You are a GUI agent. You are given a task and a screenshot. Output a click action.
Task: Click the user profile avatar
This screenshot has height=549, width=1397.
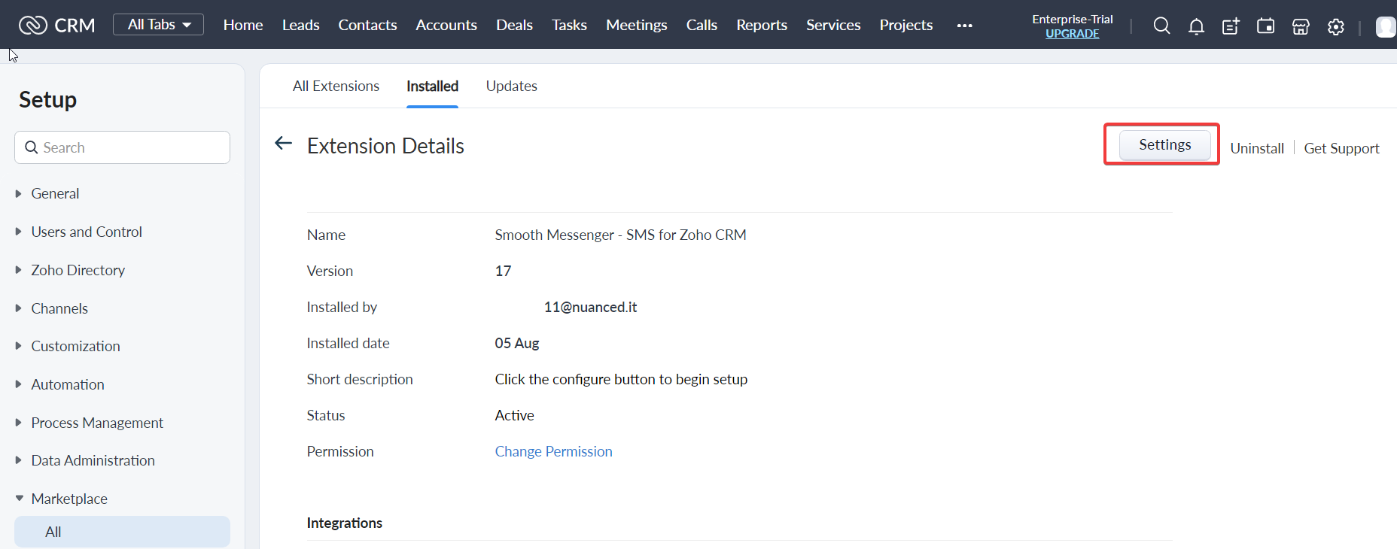[x=1386, y=27]
